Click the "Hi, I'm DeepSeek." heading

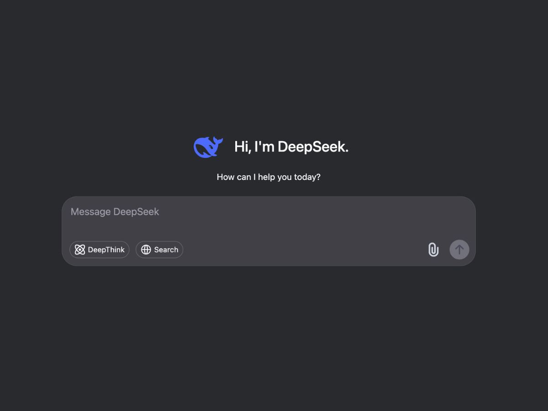(291, 147)
